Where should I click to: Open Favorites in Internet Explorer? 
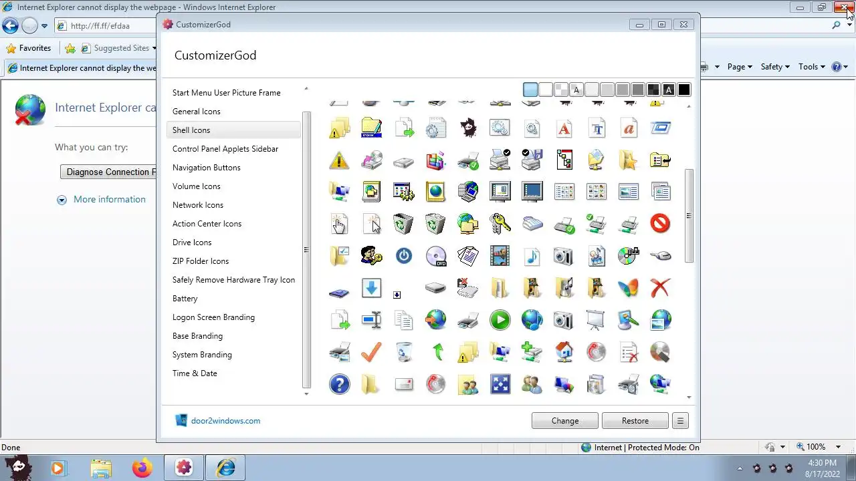(x=28, y=48)
